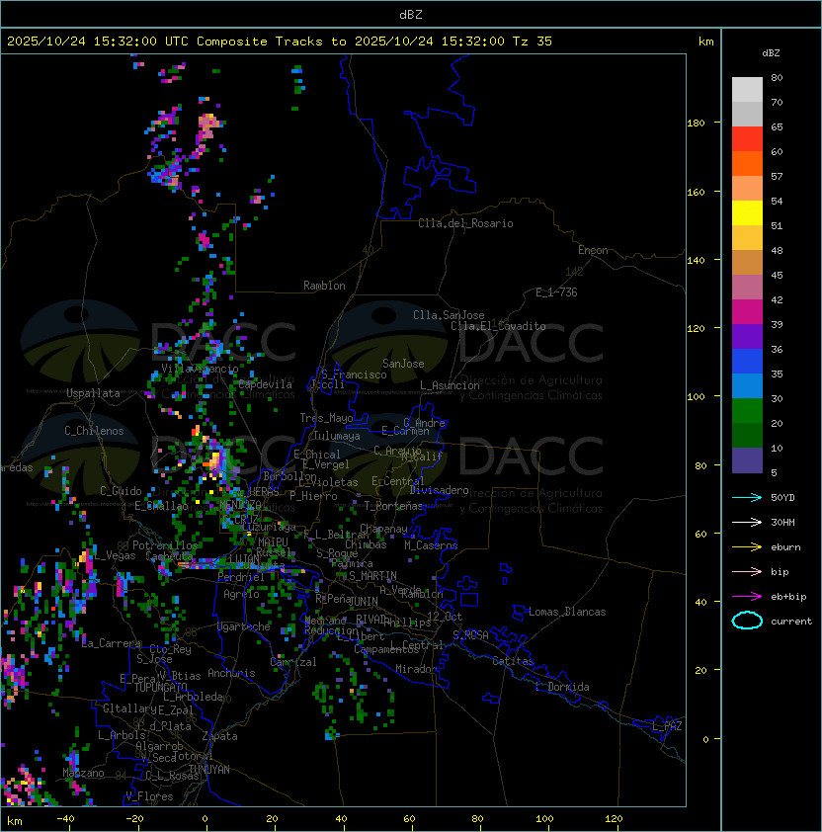
Task: Pick the red 65 dBZ color swatch
Action: pos(747,138)
